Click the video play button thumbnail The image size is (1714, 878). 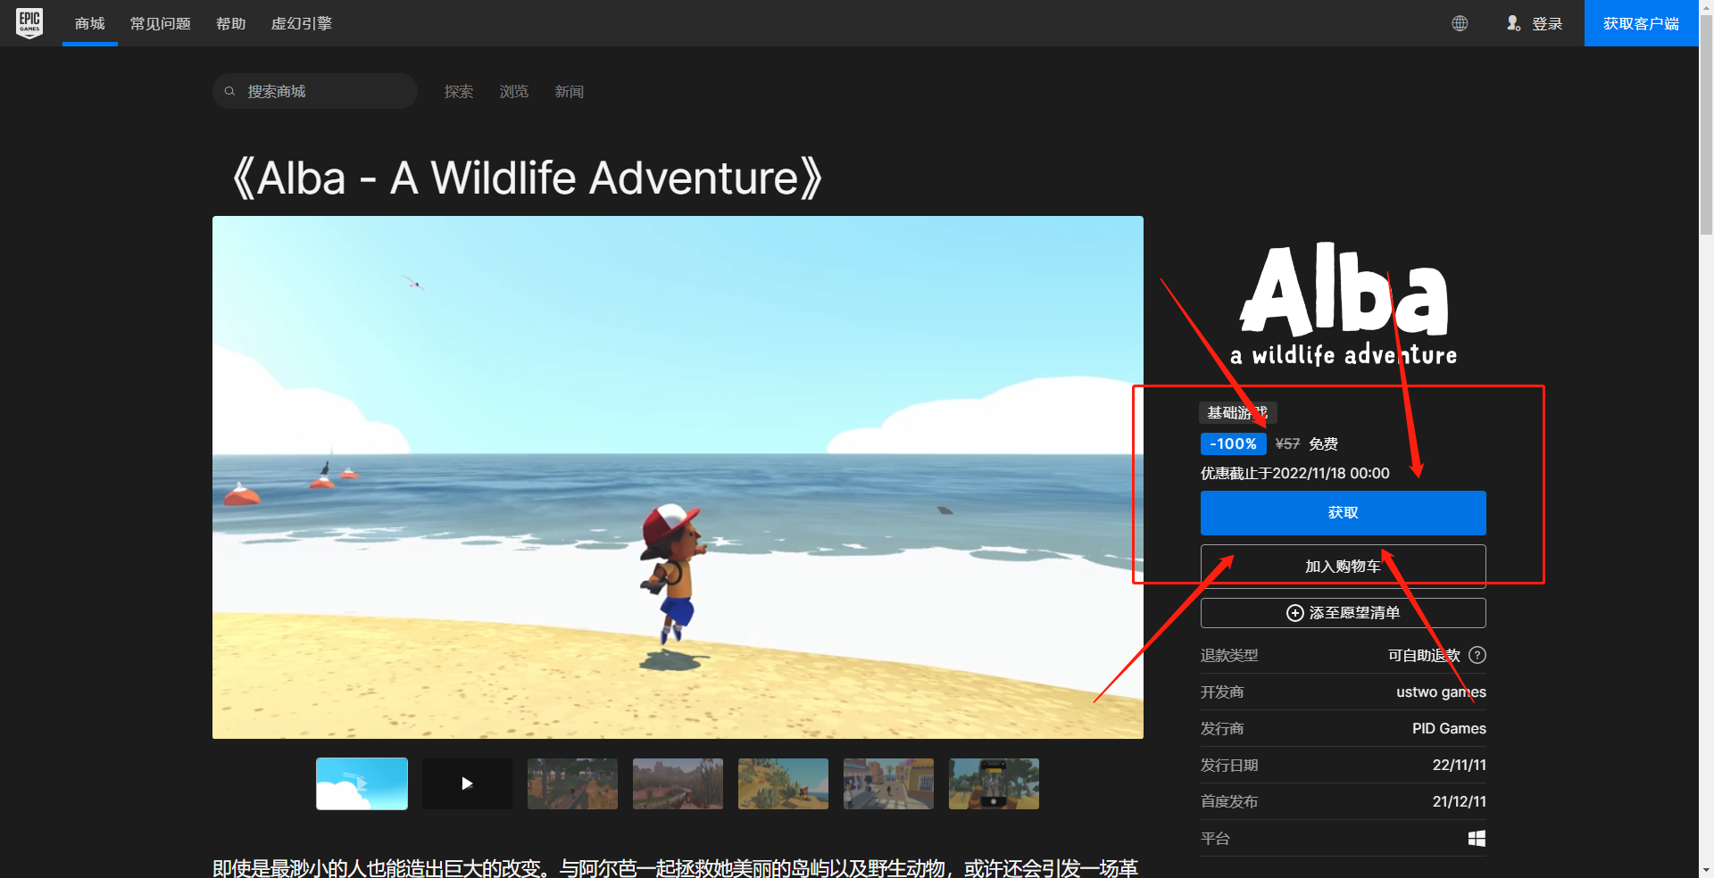(467, 783)
